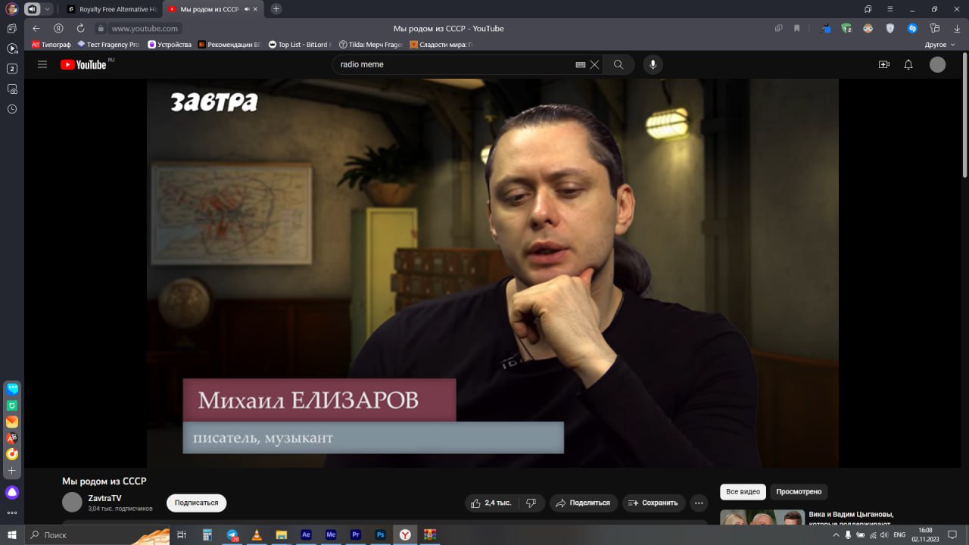
Task: Bookmark this page in the address bar
Action: [x=796, y=29]
